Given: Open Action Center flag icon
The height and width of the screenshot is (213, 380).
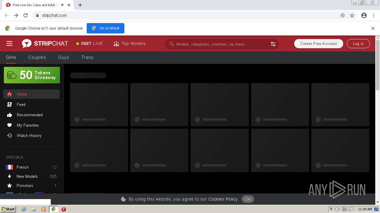Looking at the screenshot, I should 352,209.
